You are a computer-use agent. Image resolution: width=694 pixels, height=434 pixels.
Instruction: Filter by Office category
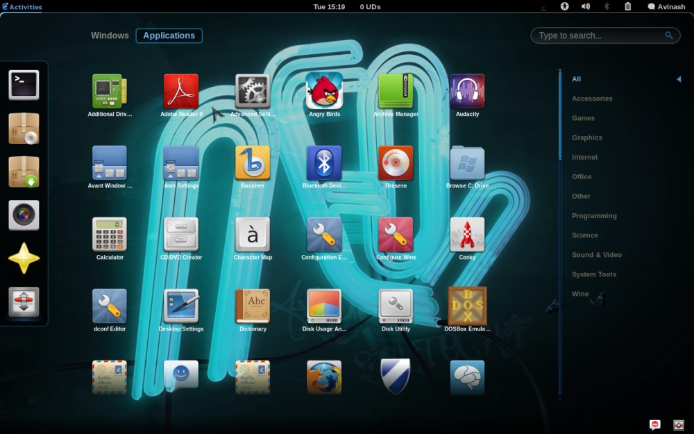[x=582, y=176]
